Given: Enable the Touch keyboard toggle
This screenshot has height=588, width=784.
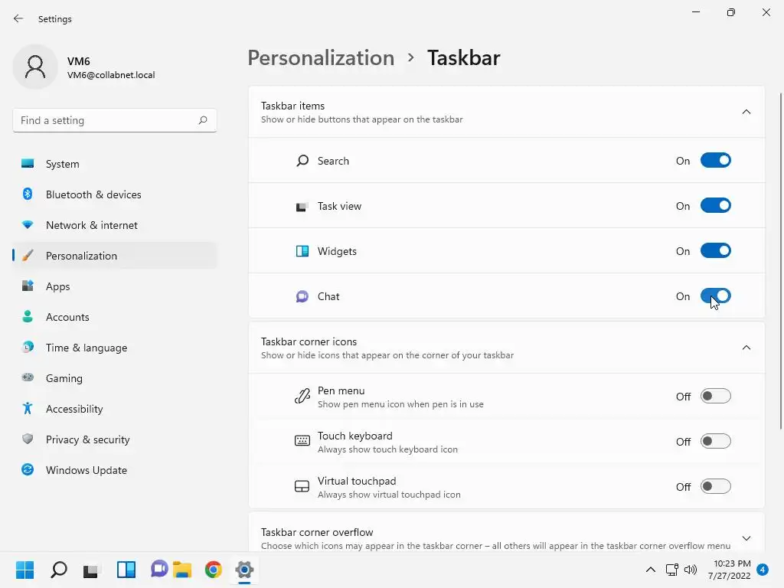Looking at the screenshot, I should [716, 441].
